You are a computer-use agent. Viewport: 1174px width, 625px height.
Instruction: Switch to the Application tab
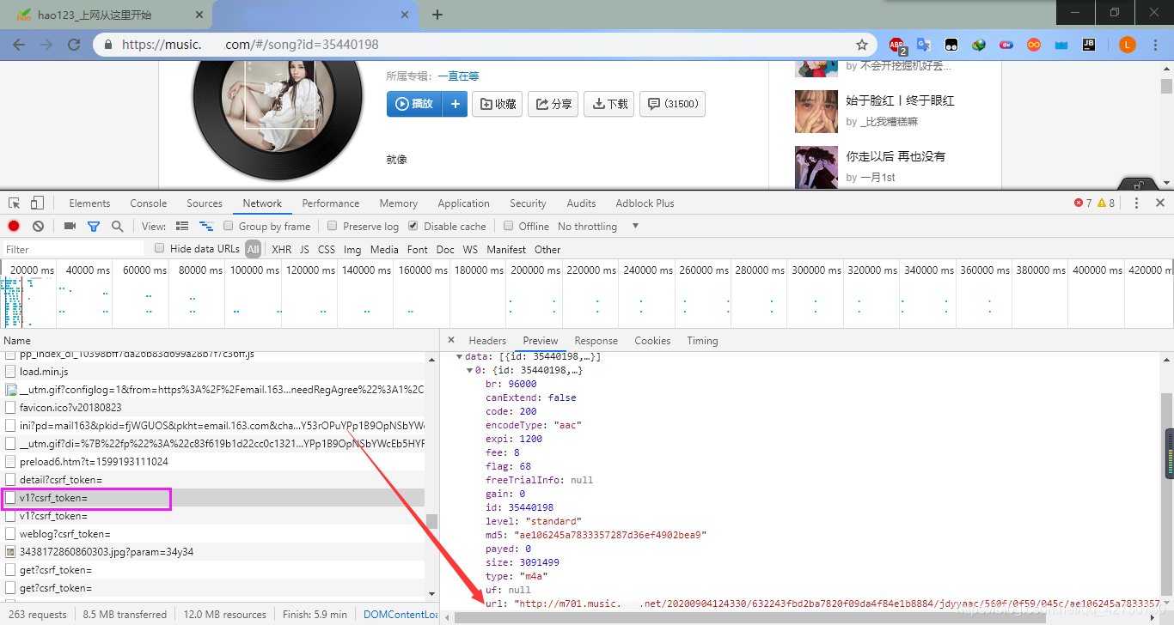coord(463,203)
